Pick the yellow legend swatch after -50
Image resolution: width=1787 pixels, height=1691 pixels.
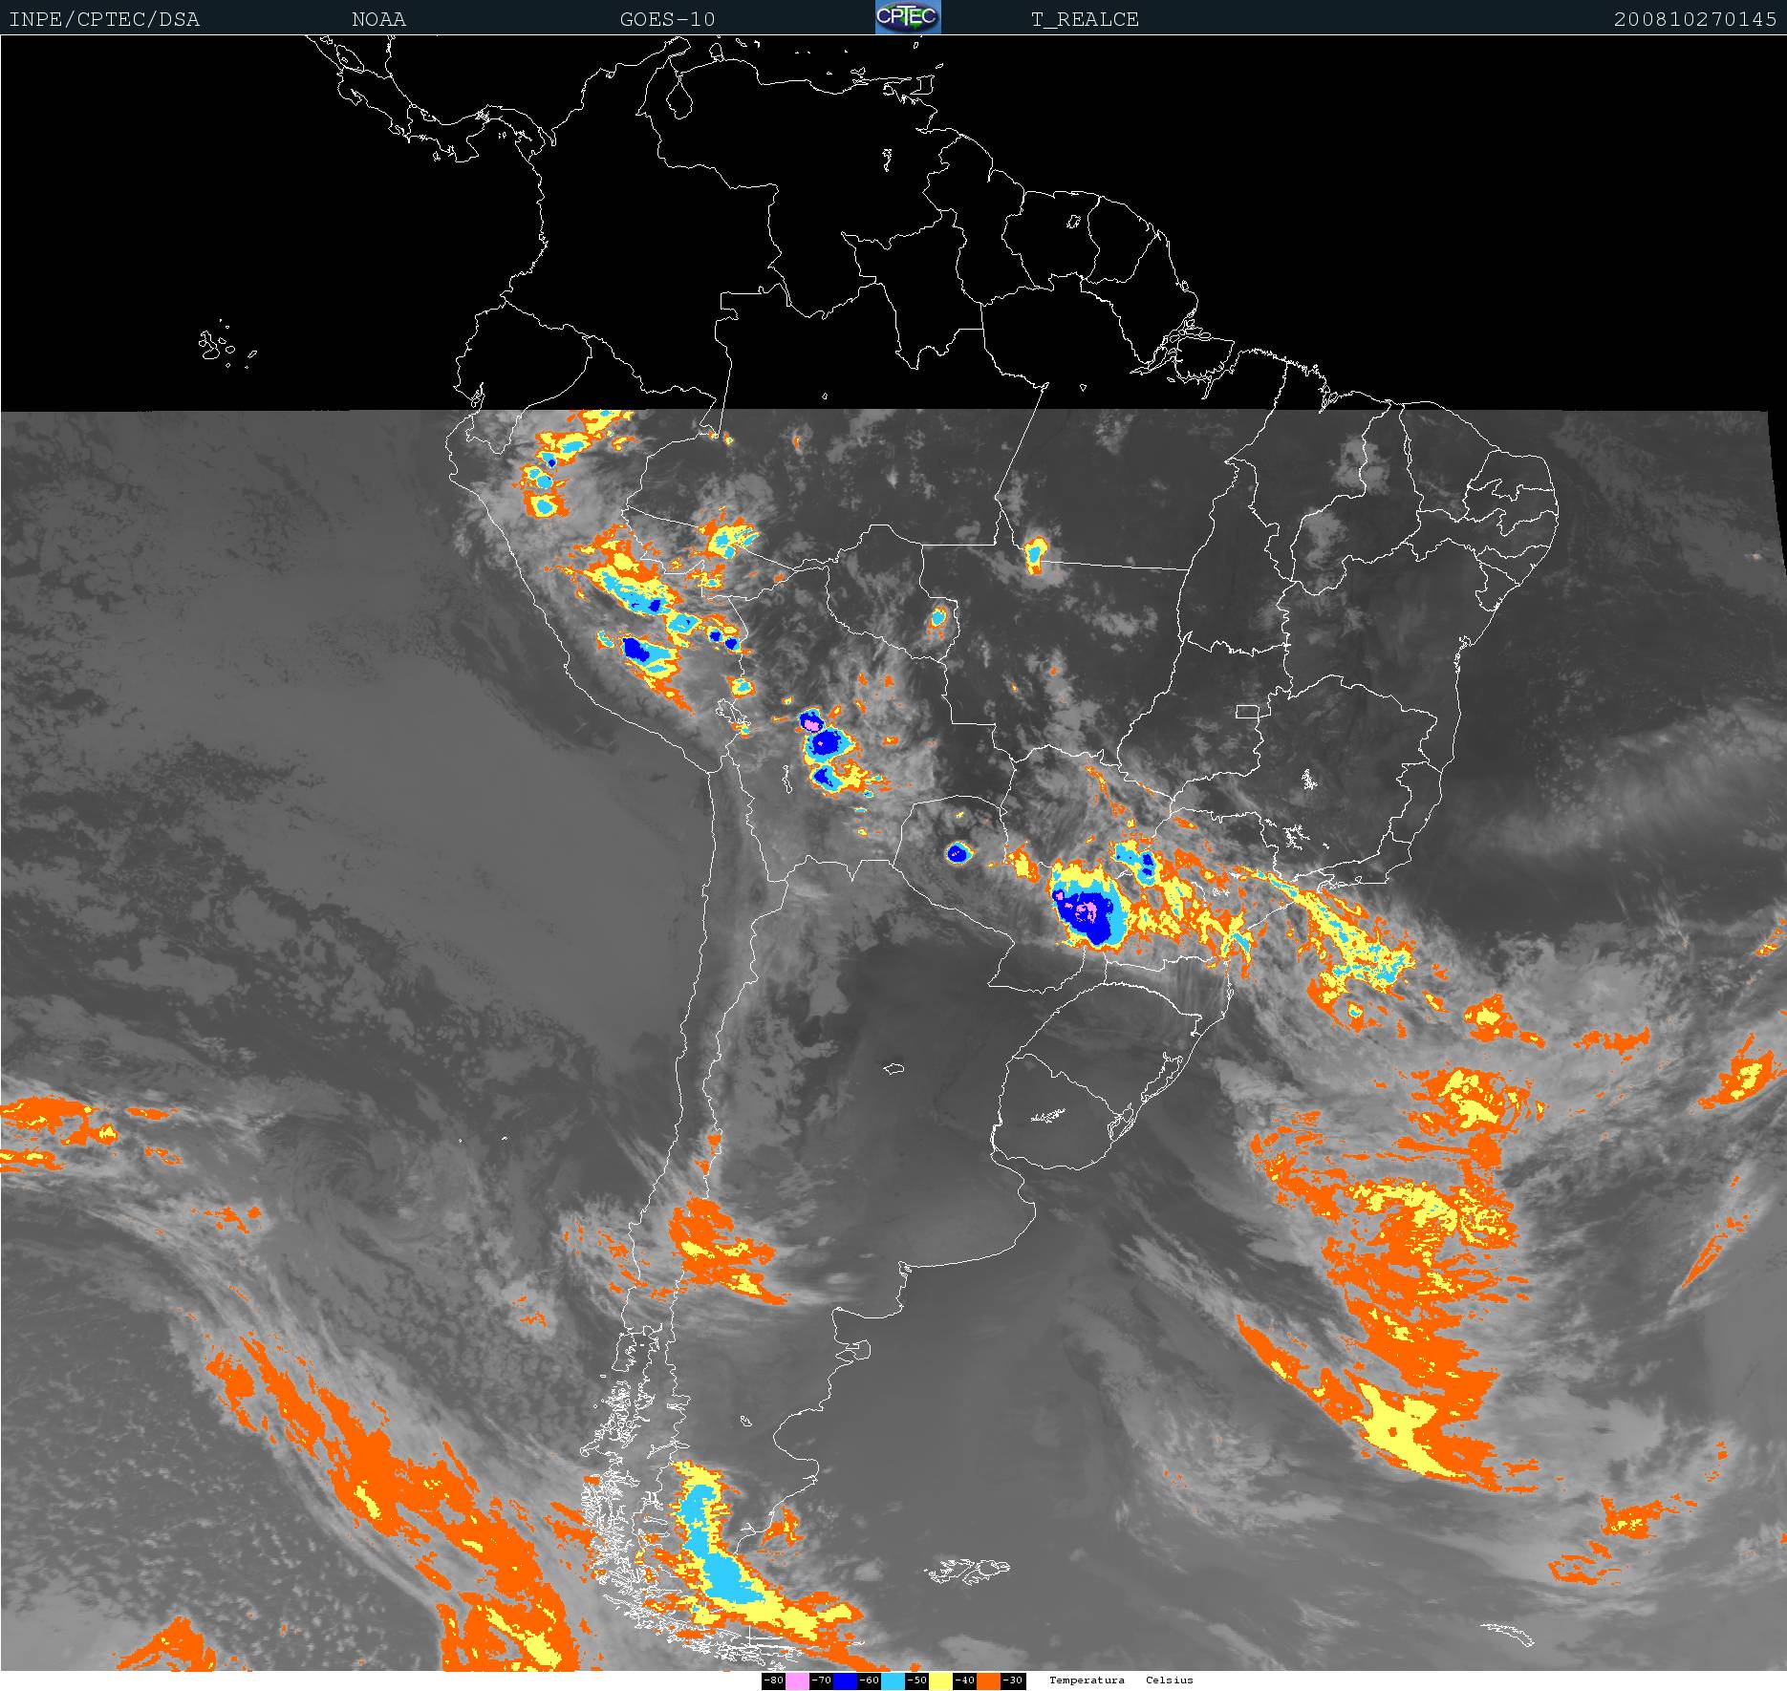940,1680
